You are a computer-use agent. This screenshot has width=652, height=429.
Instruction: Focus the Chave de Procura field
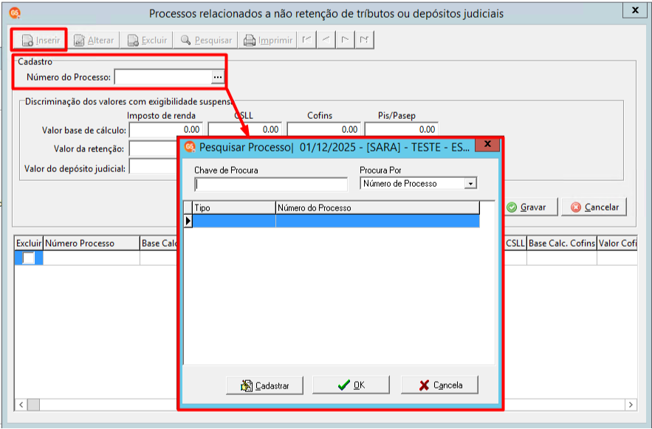click(x=271, y=184)
